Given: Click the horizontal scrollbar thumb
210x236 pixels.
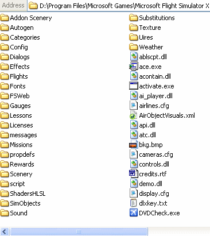Looking at the screenshot, I should click(x=79, y=231).
